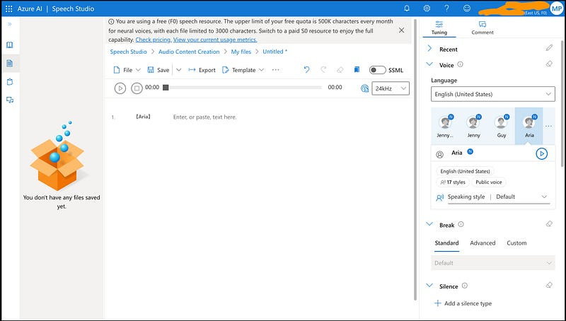This screenshot has width=566, height=321.
Task: Open the feedback smiley icon
Action: (x=467, y=8)
